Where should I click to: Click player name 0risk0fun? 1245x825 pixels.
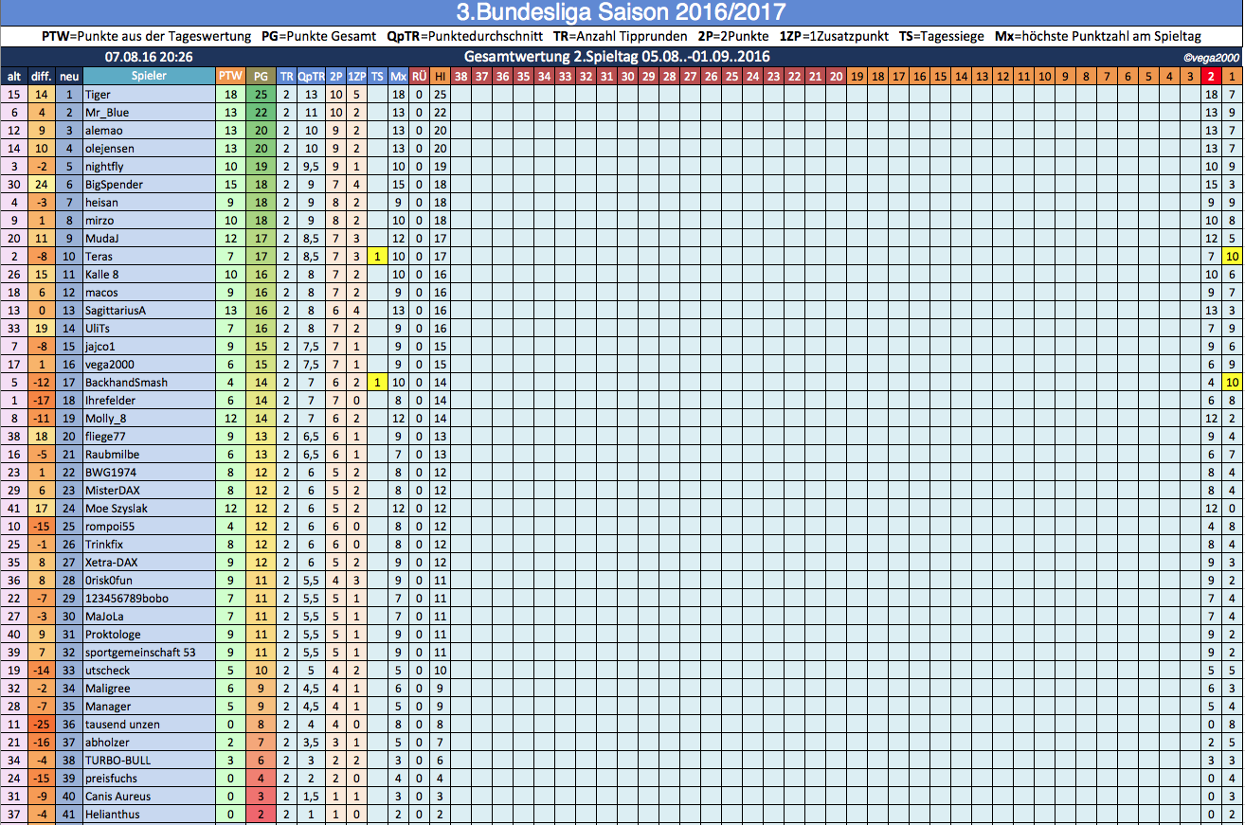(x=111, y=581)
